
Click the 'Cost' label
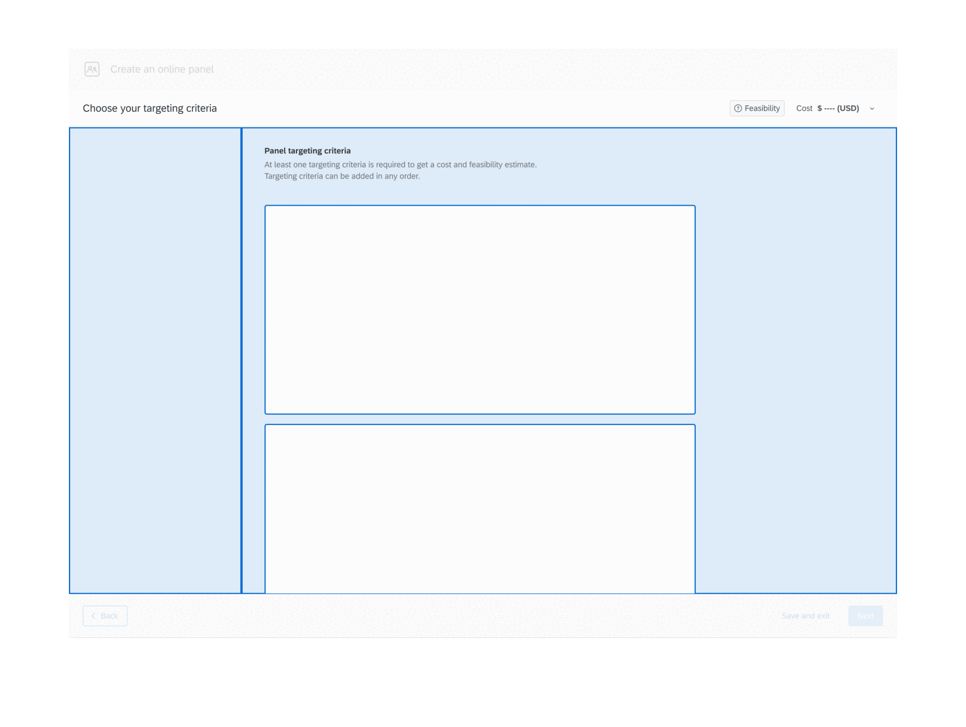pyautogui.click(x=804, y=108)
